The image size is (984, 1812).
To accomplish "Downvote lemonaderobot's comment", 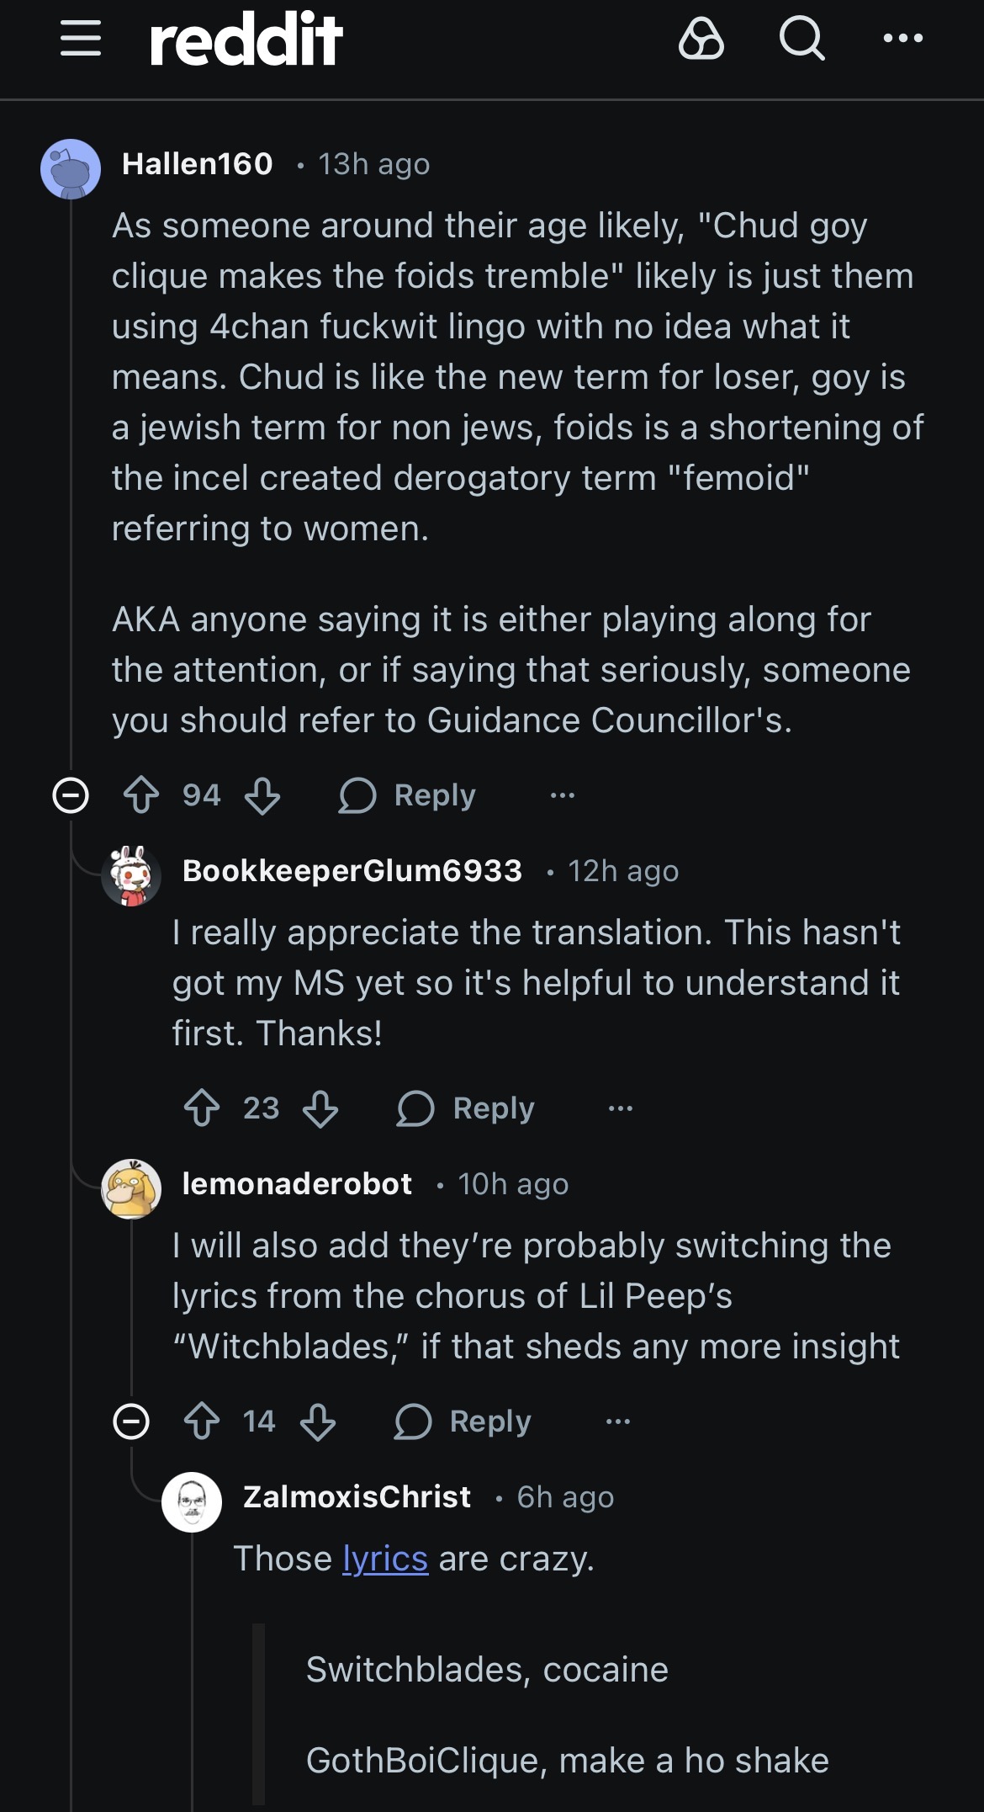I will (x=318, y=1421).
